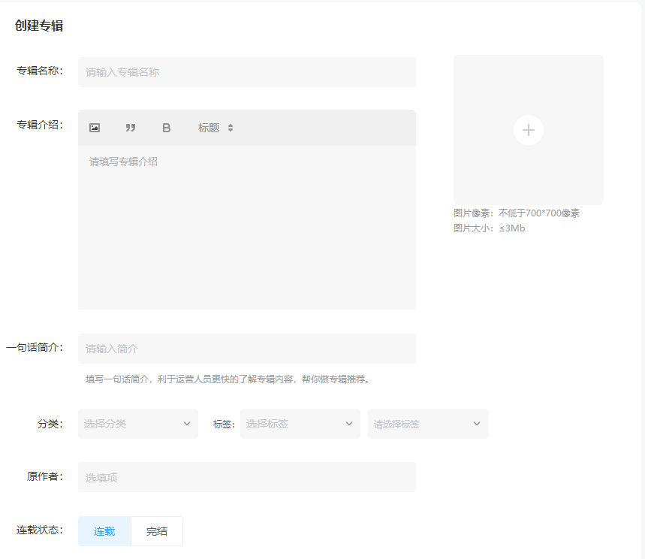Click the 原作者 field label
The height and width of the screenshot is (559, 645).
pos(45,476)
